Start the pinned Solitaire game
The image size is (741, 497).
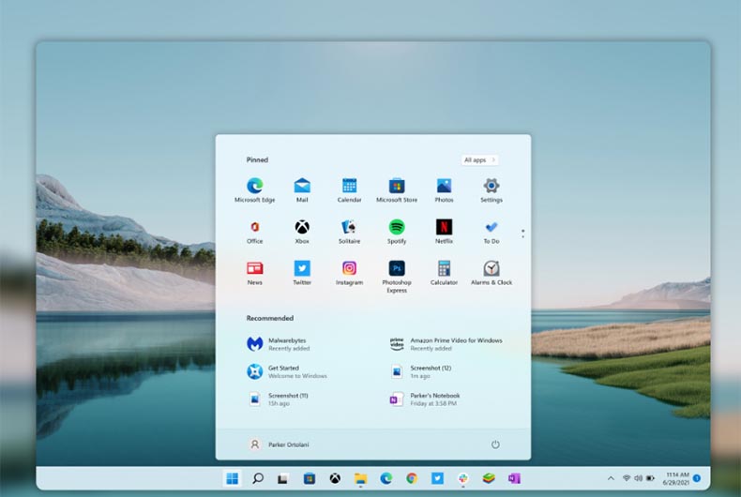[349, 231]
